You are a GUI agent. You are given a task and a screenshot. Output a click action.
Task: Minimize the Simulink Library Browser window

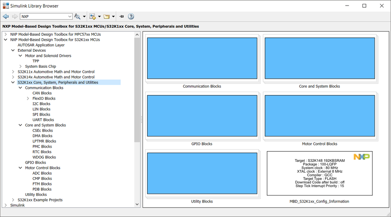(x=347, y=6)
